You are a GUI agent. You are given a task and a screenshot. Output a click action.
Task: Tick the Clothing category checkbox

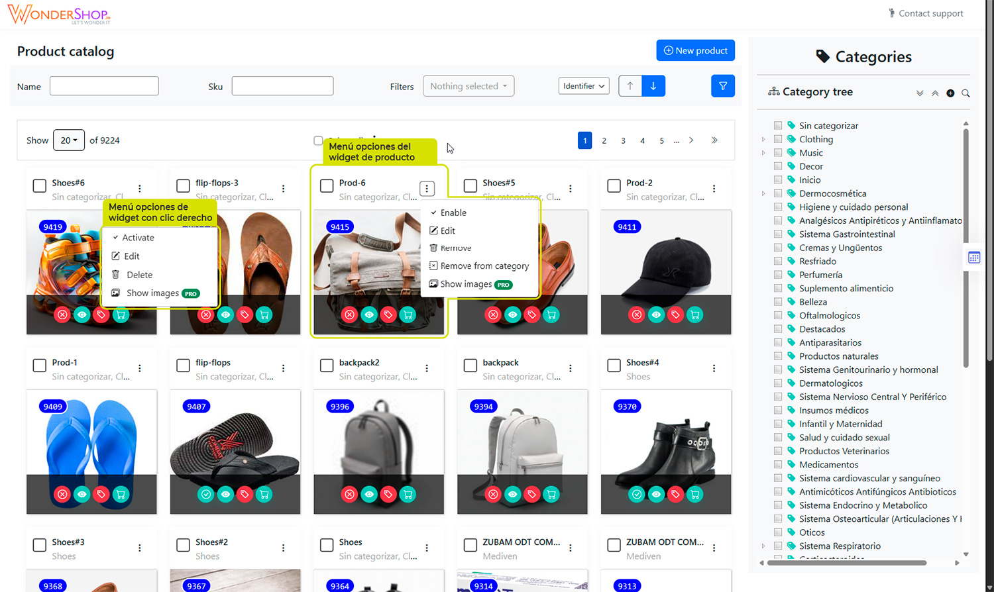(778, 139)
